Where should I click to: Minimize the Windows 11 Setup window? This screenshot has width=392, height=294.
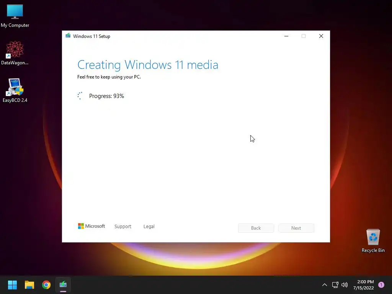(286, 36)
